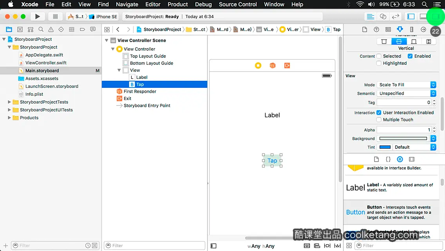Open the Product menu
The image size is (445, 251).
[x=178, y=4]
